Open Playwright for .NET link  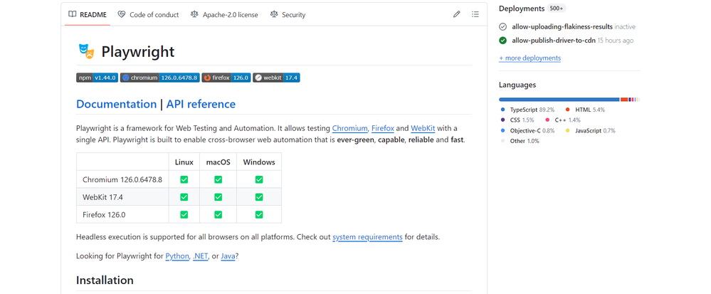[x=201, y=256]
